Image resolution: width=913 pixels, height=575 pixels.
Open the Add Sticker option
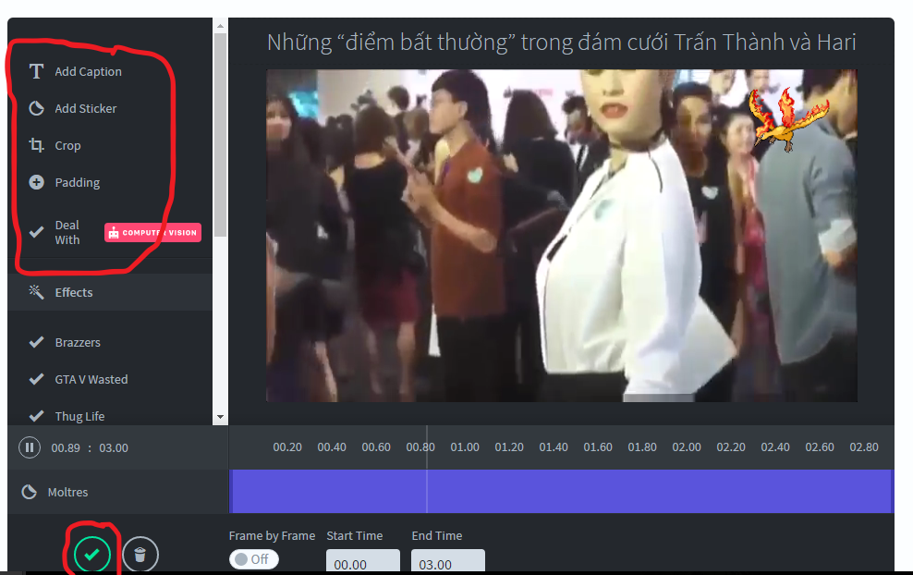pos(86,108)
